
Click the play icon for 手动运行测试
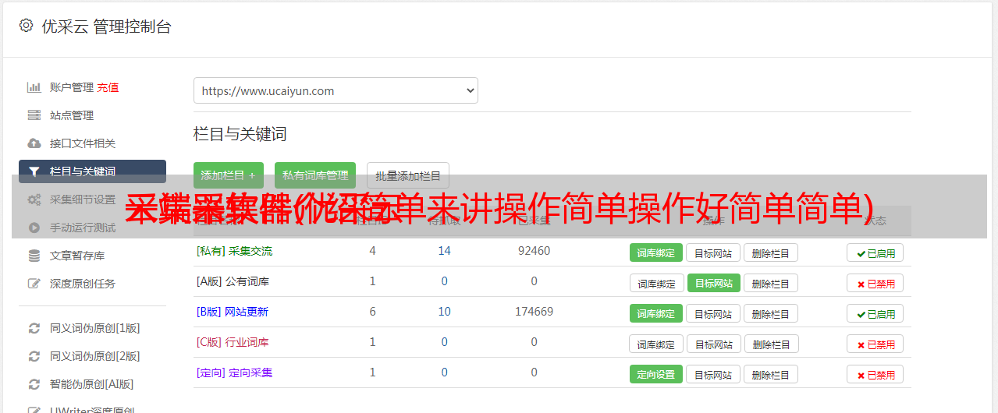(34, 228)
